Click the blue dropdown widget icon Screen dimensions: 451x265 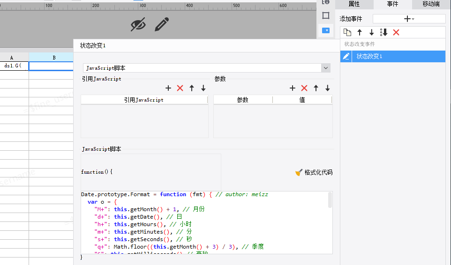[326, 31]
